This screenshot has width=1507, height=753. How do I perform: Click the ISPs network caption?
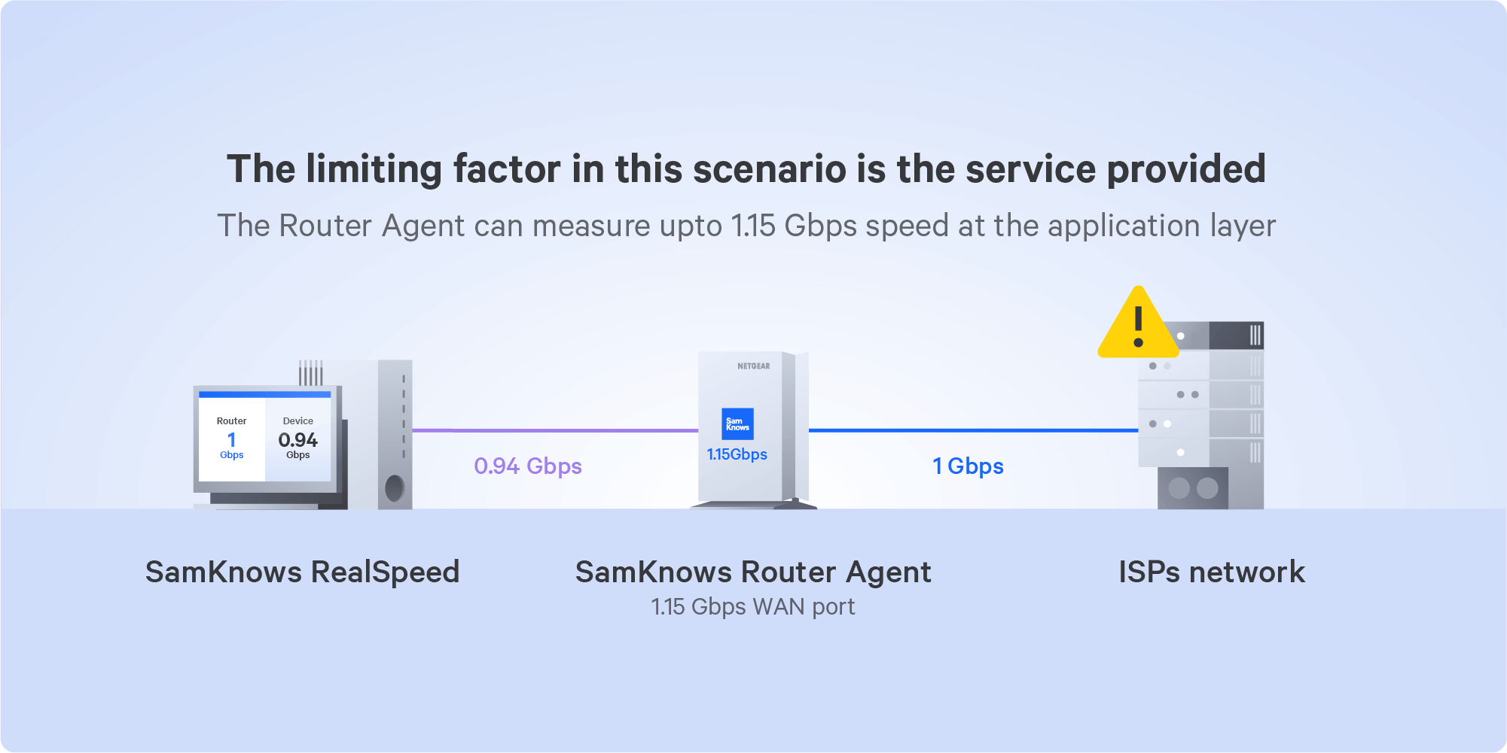click(1212, 572)
